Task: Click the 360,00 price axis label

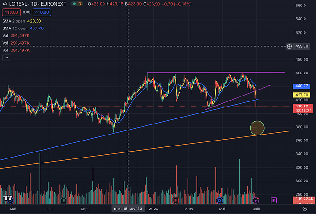Action: point(302,141)
